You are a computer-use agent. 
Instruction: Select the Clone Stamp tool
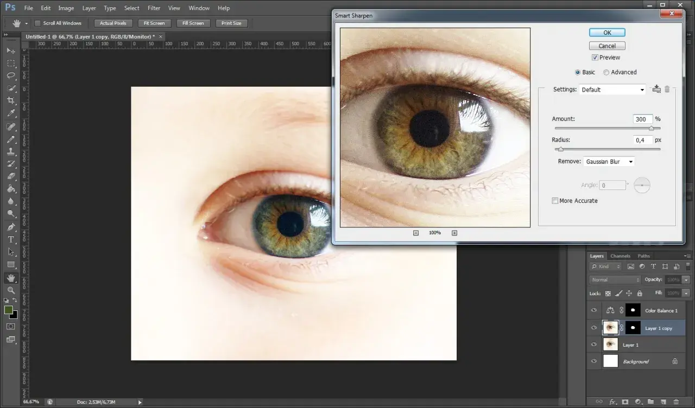coord(11,152)
